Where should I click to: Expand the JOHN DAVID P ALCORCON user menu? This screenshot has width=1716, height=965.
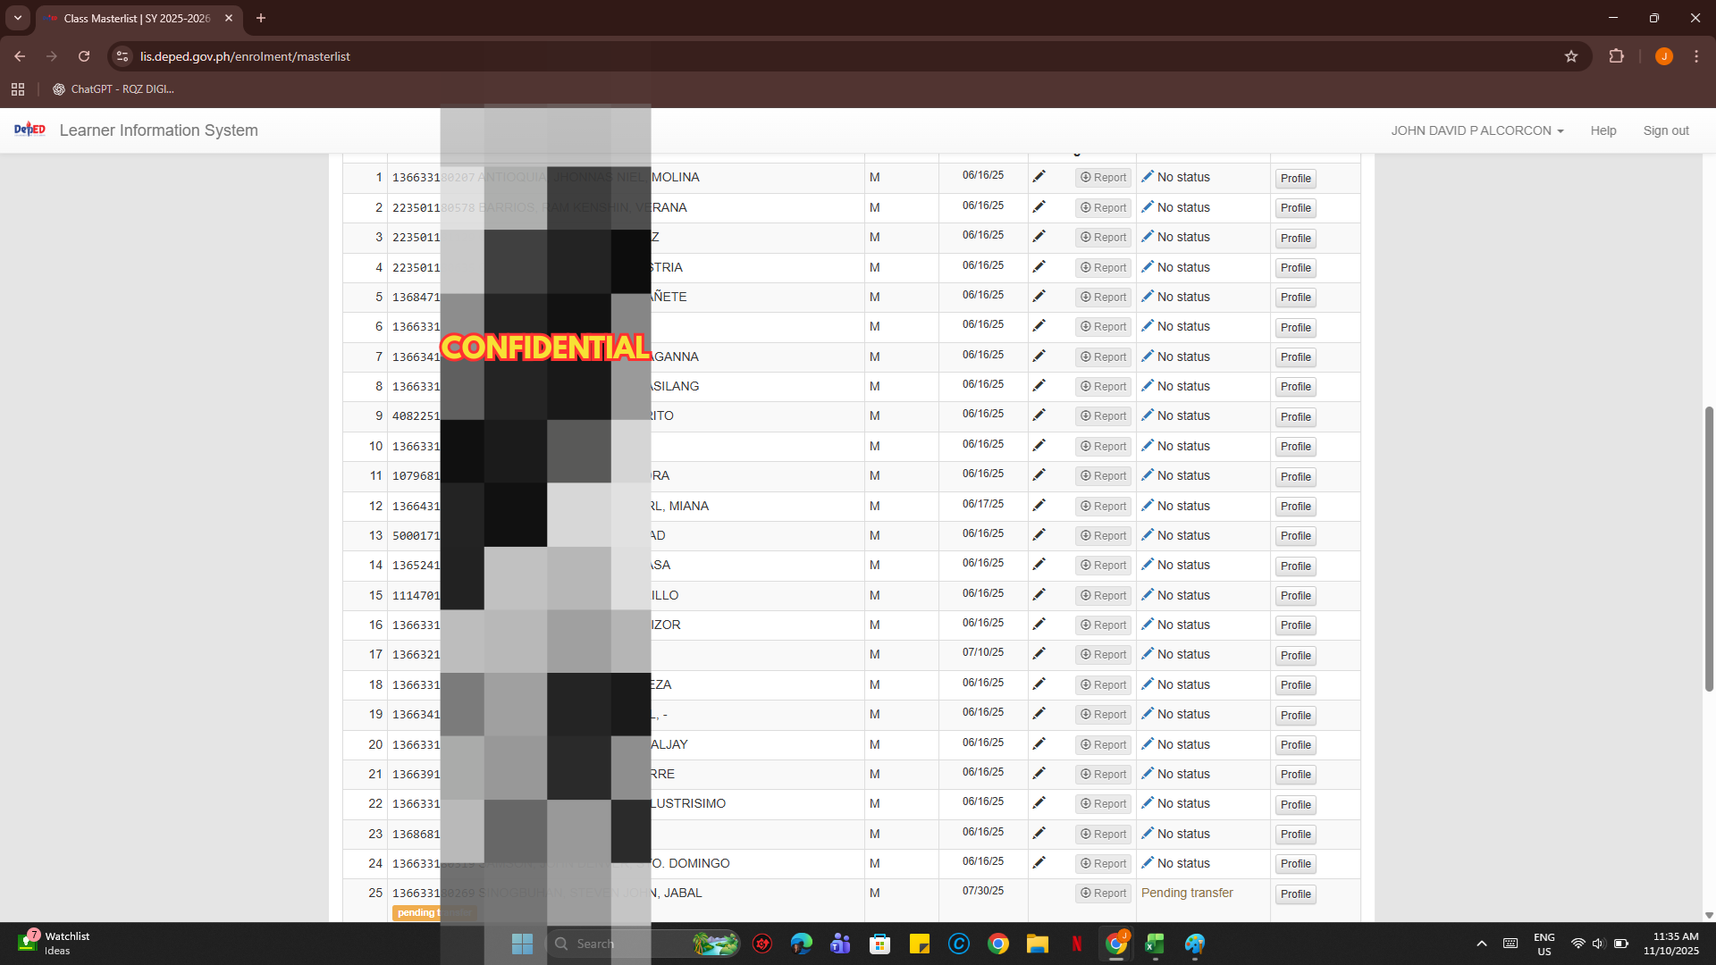[x=1476, y=130]
